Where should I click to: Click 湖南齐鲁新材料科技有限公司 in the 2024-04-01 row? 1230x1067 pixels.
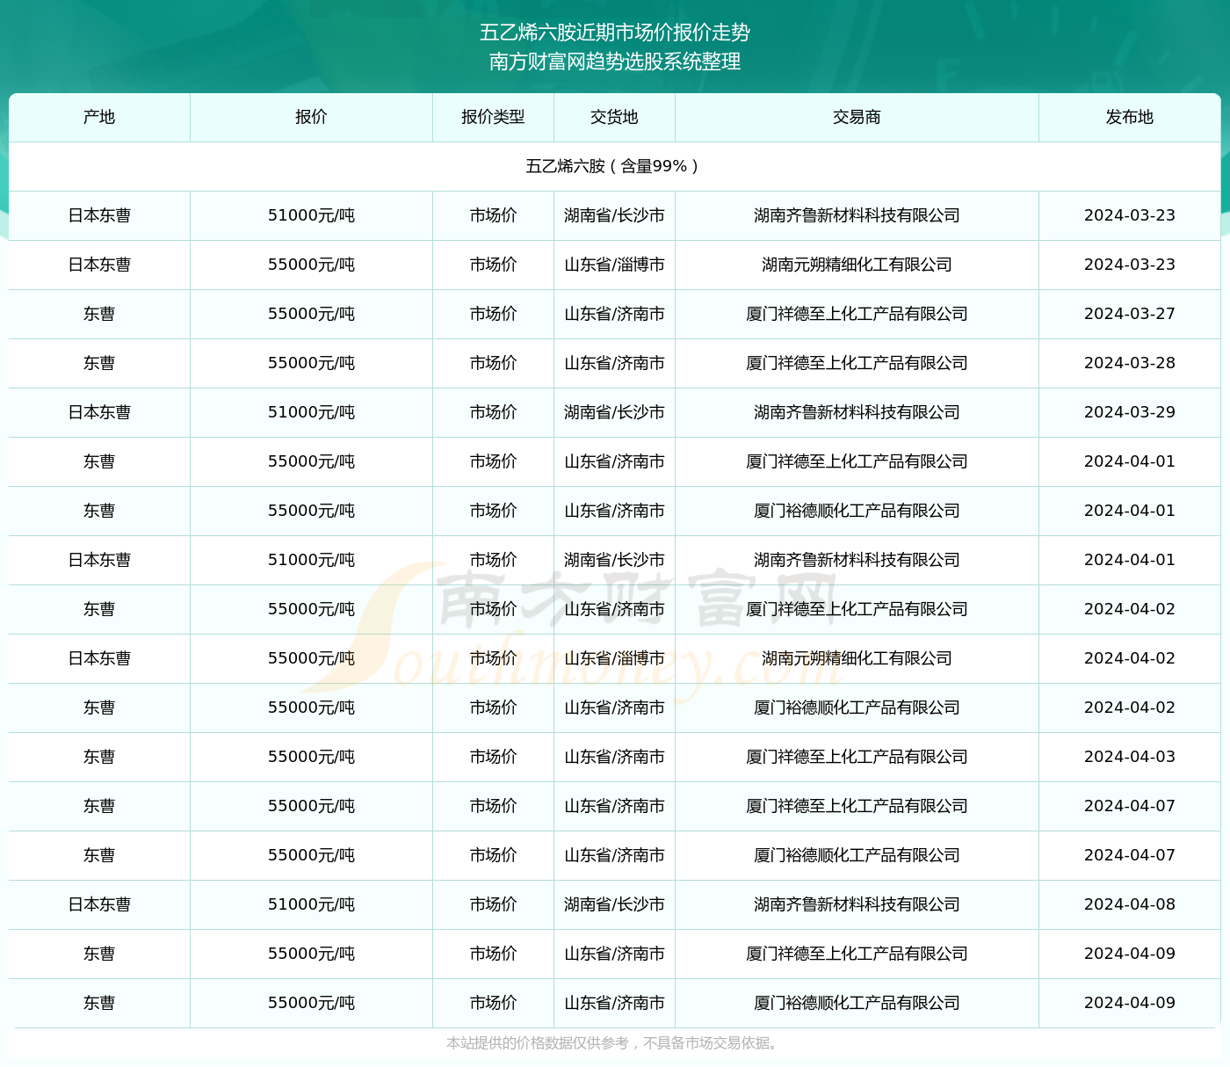click(857, 560)
